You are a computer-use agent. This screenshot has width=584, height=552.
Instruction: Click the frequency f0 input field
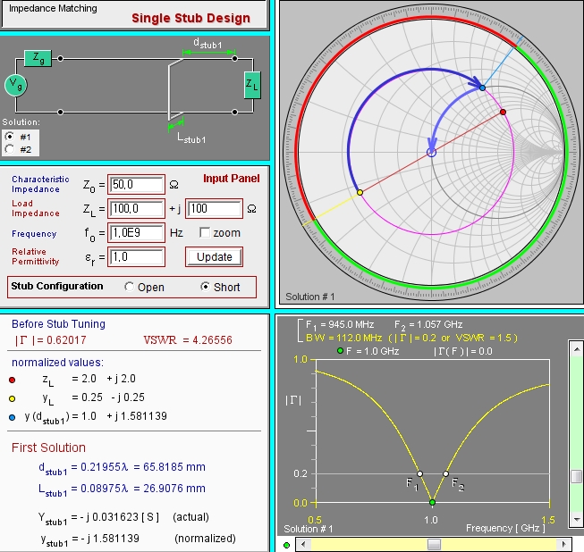[x=136, y=233]
